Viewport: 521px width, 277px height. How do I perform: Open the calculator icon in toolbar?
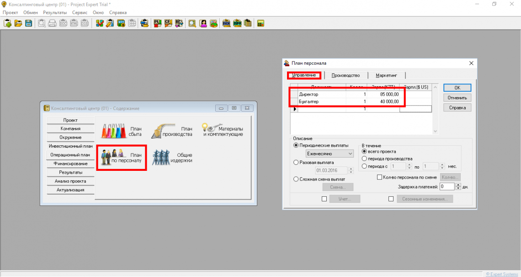pos(261,23)
